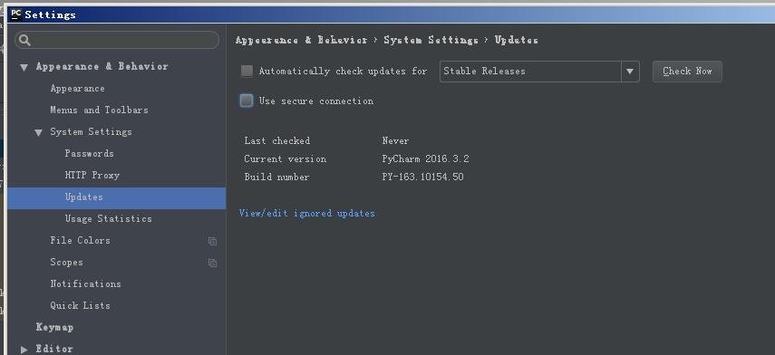The height and width of the screenshot is (355, 775).
Task: Expand the Editor section
Action: point(24,349)
